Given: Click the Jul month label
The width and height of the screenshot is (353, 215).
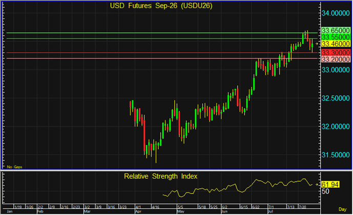Looking at the screenshot, I should coord(270,211).
